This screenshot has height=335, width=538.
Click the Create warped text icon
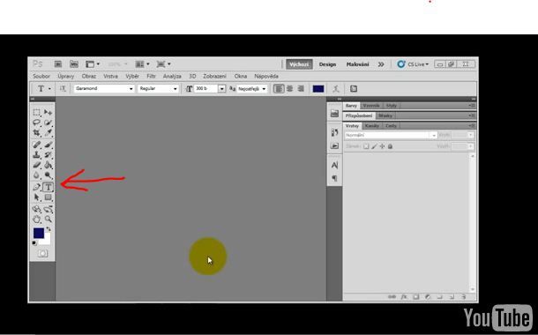point(336,89)
